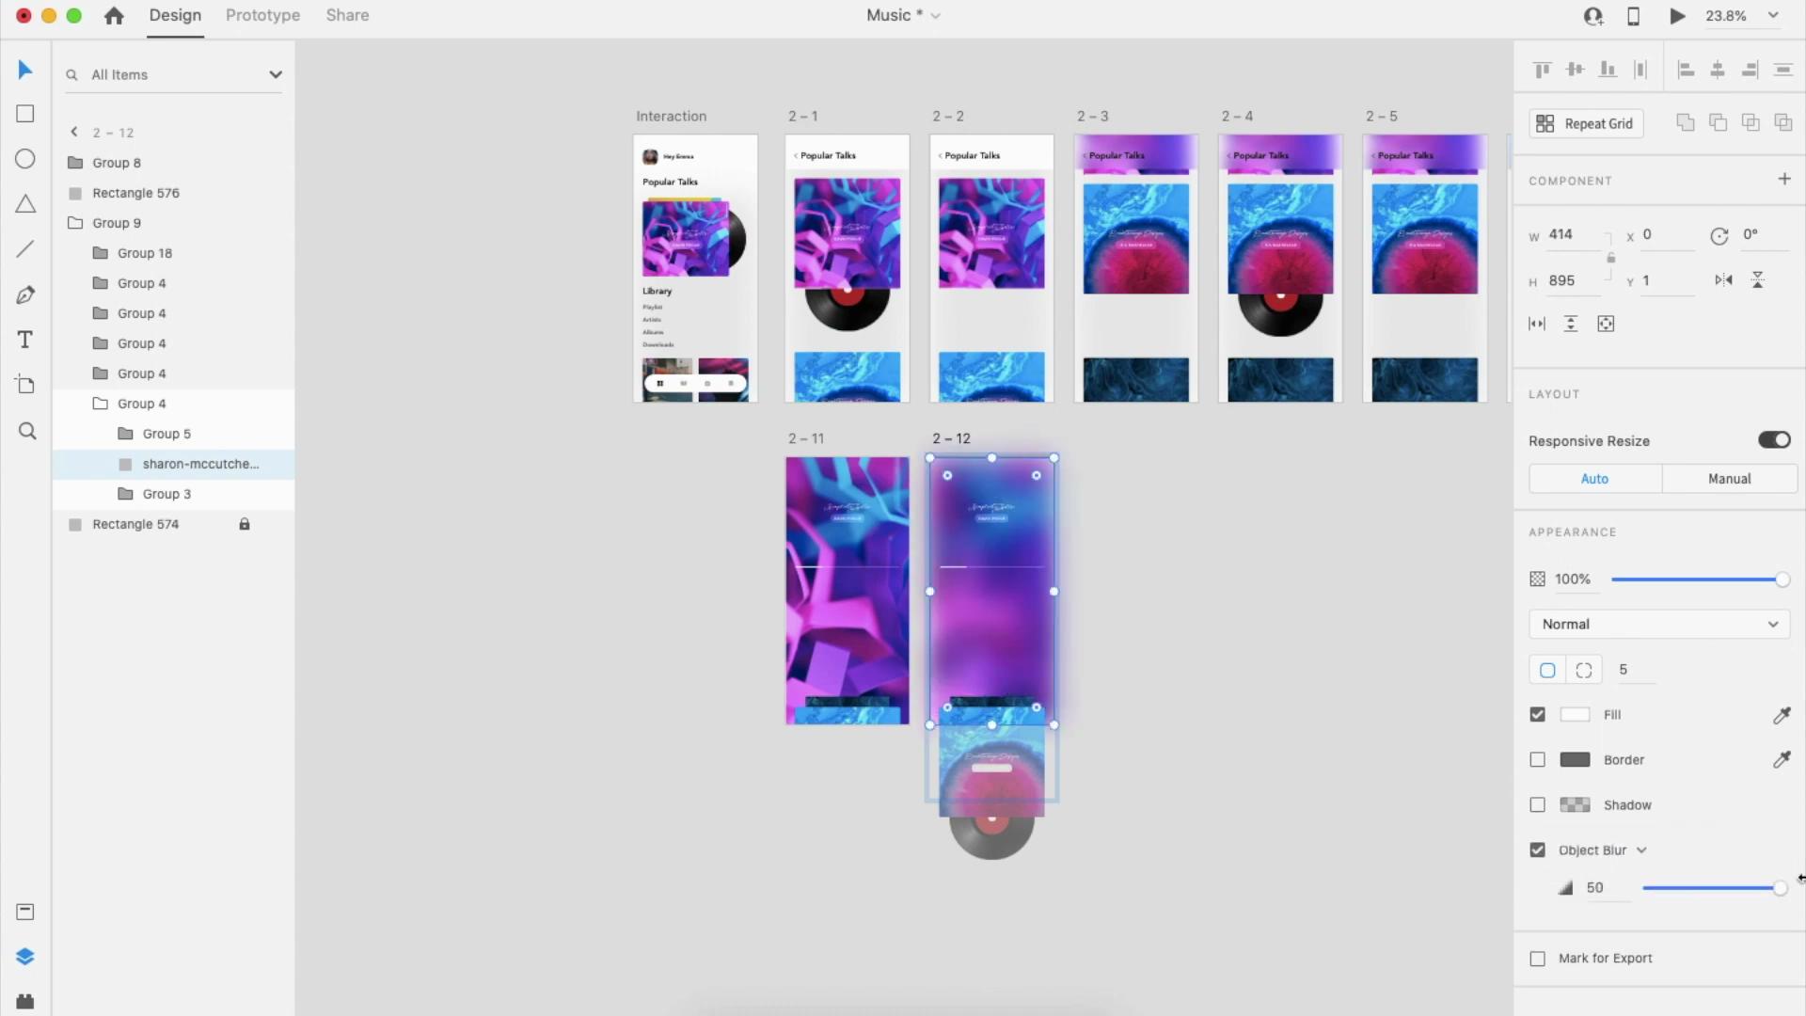Image resolution: width=1806 pixels, height=1016 pixels.
Task: Click the Desktop Preview play icon
Action: click(x=1677, y=16)
